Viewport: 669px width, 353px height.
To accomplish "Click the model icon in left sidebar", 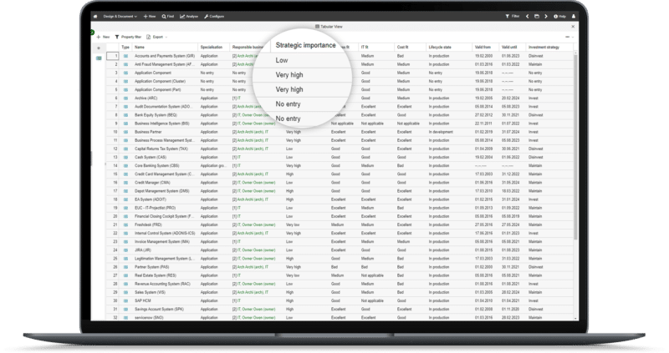I will [x=99, y=58].
